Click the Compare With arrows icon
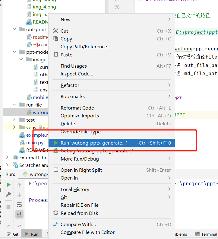 [56, 224]
